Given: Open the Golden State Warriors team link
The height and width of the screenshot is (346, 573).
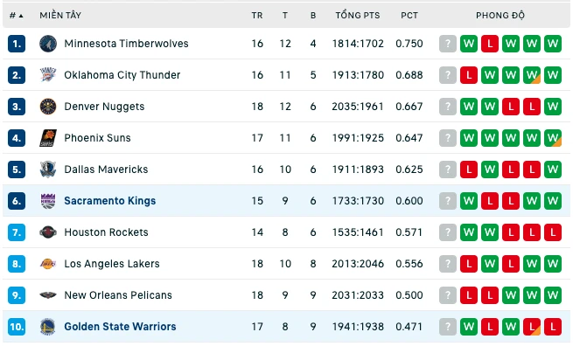Looking at the screenshot, I should pyautogui.click(x=120, y=327).
